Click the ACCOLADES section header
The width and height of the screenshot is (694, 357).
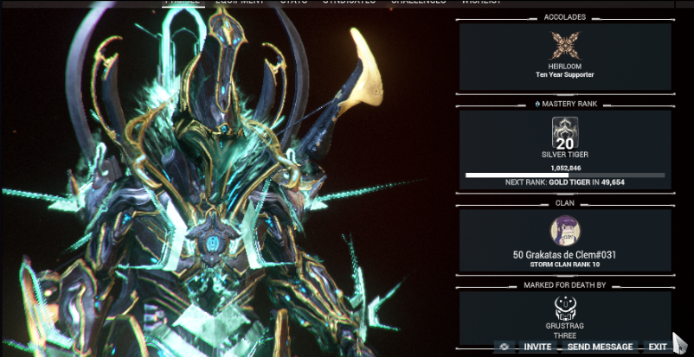565,17
